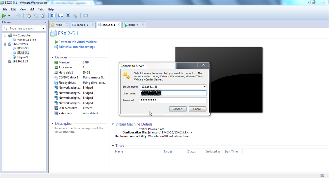329x180 pixels.
Task: Take a snapshot using the toolbar icon
Action: [x=29, y=16]
